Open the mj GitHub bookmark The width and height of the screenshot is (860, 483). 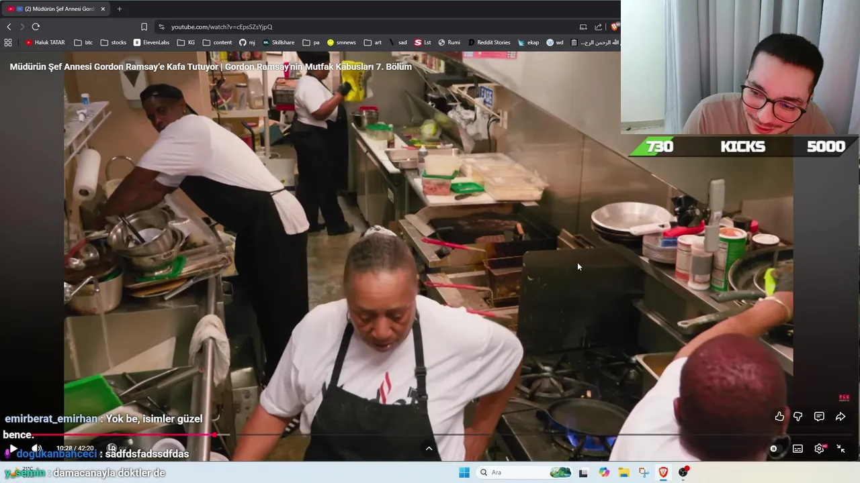coord(247,42)
